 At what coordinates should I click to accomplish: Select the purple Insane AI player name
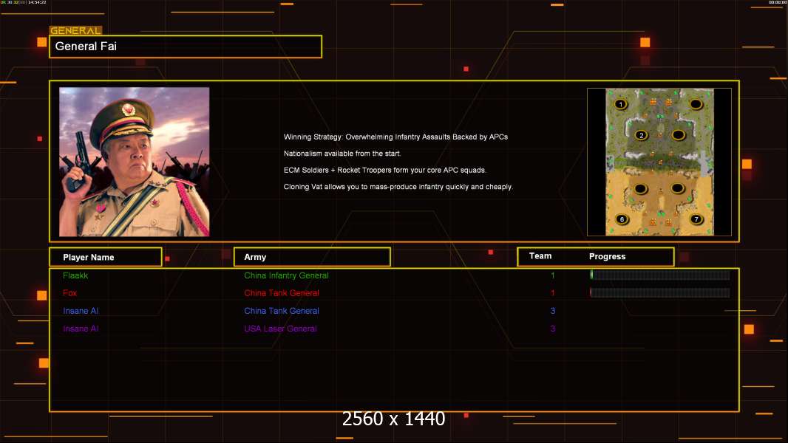click(x=81, y=329)
